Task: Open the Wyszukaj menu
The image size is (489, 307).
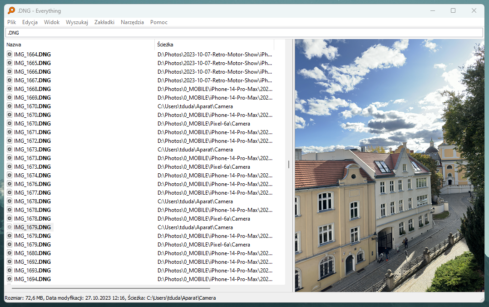Action: (x=77, y=22)
